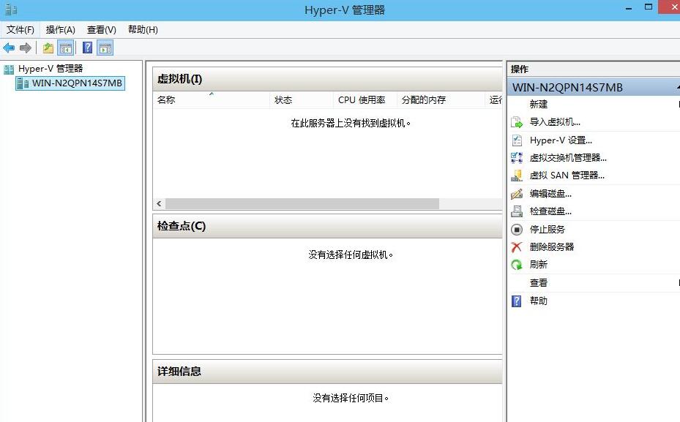Open the 操作(A) menu

pyautogui.click(x=61, y=29)
